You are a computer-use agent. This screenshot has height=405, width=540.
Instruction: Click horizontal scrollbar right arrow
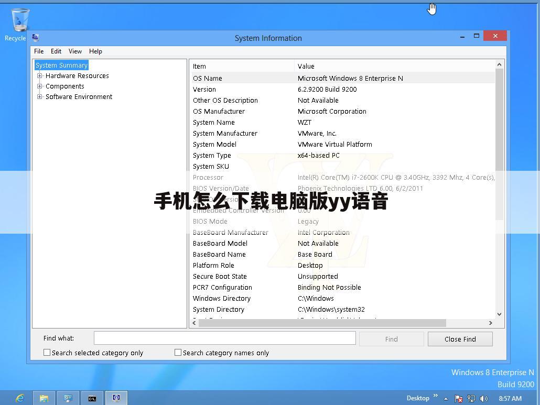coord(491,323)
